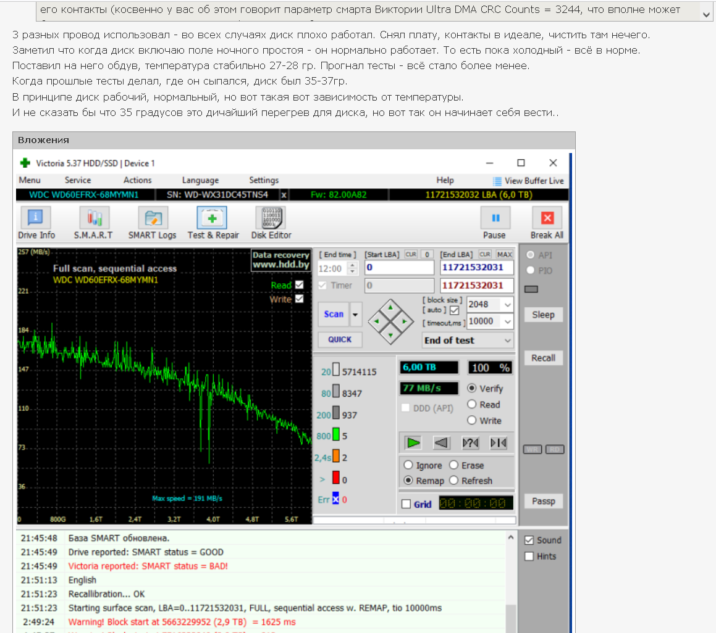716x633 pixels.
Task: Click the WR indicator button
Action: 533,450
